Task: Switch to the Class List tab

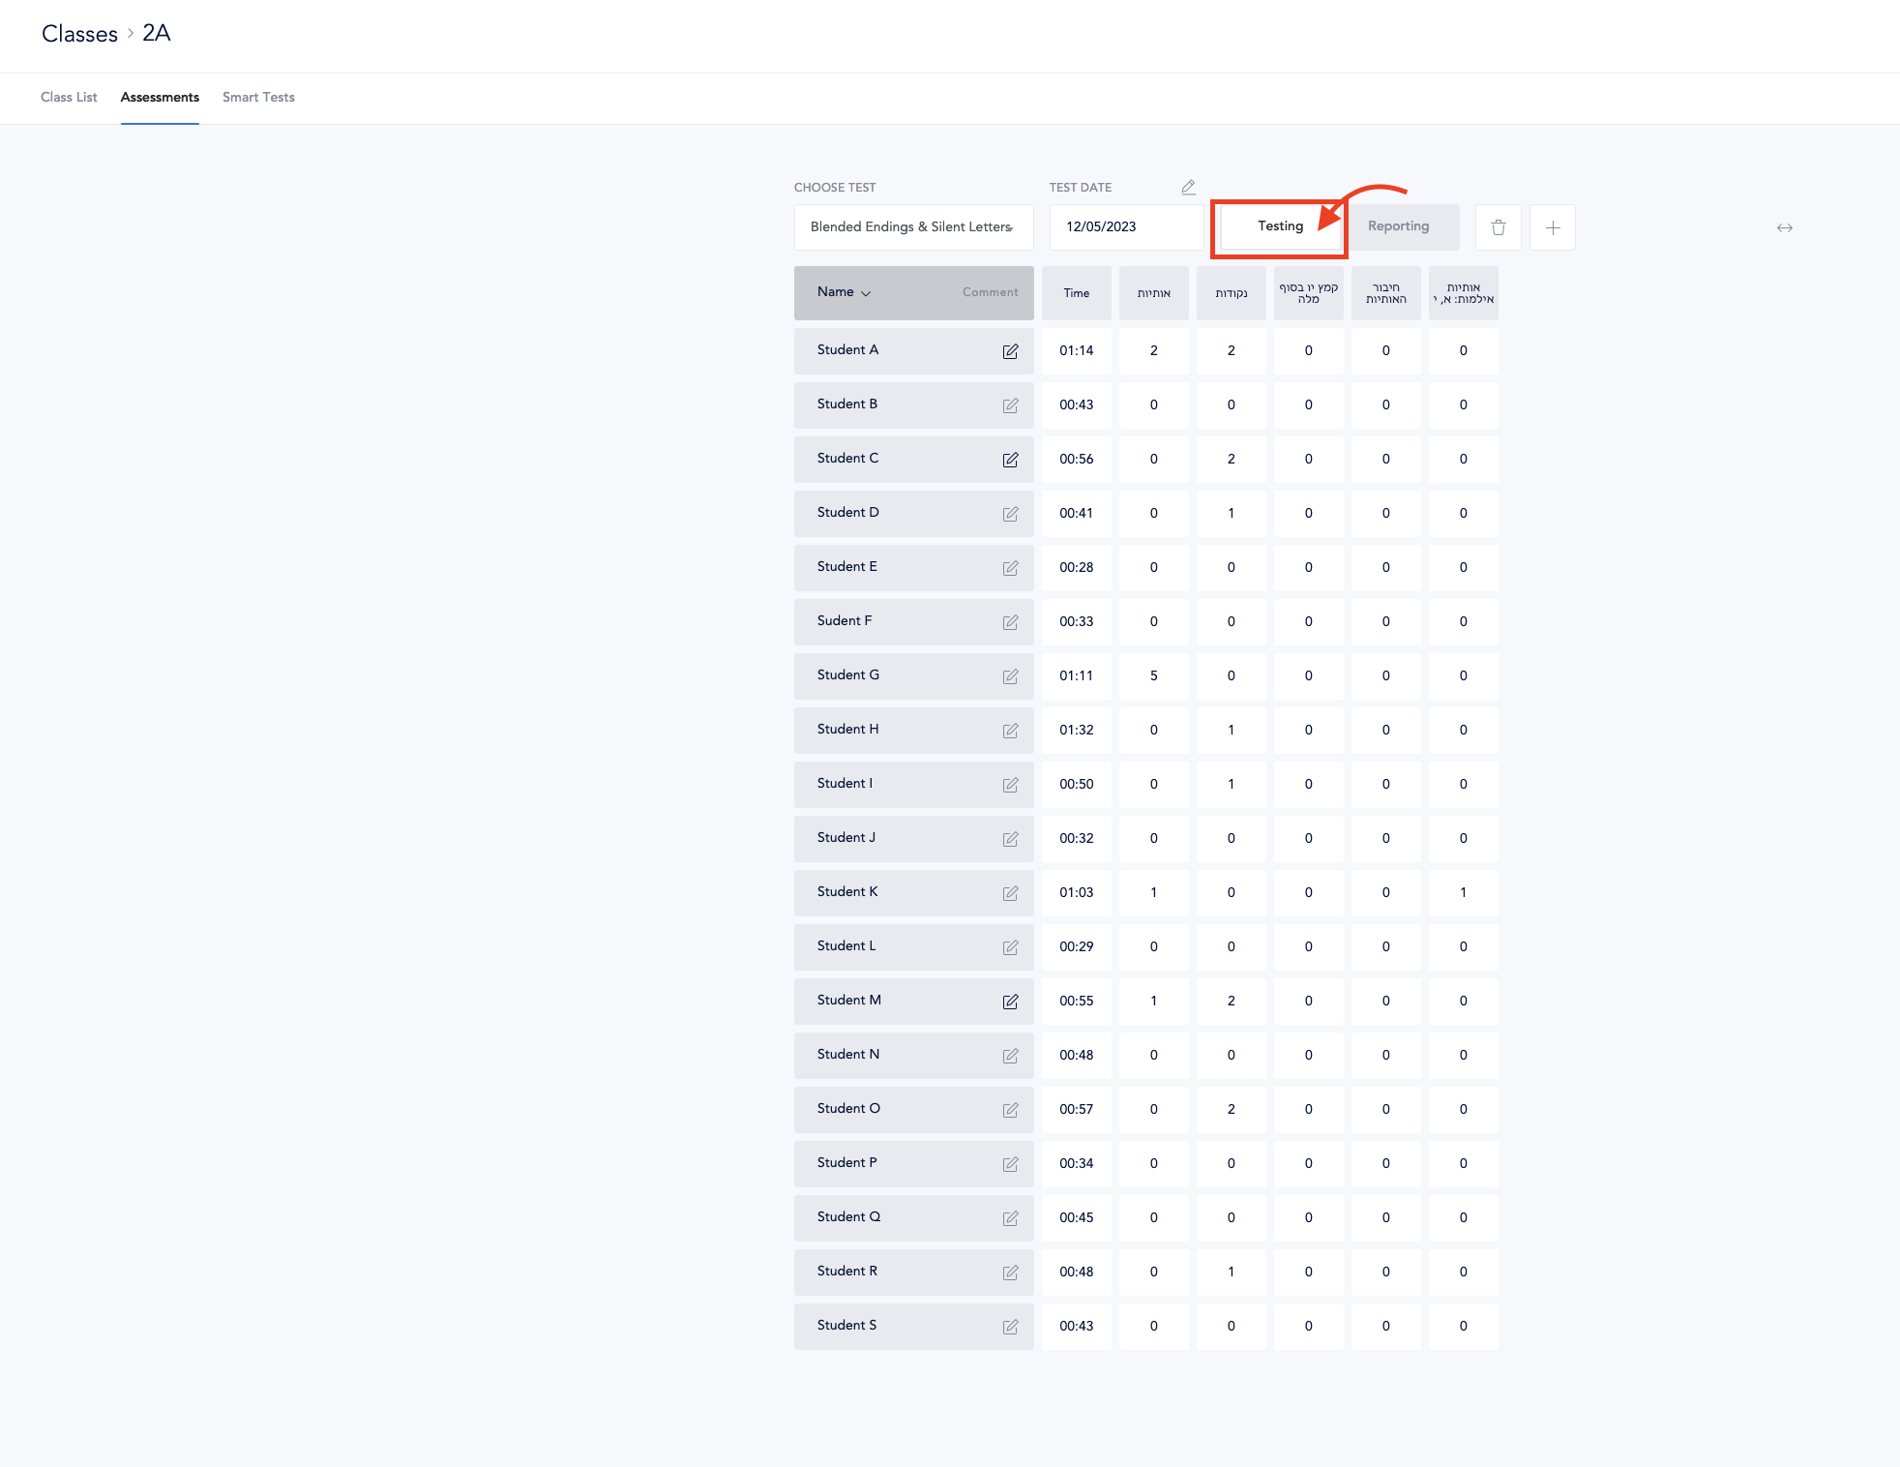Action: click(68, 97)
